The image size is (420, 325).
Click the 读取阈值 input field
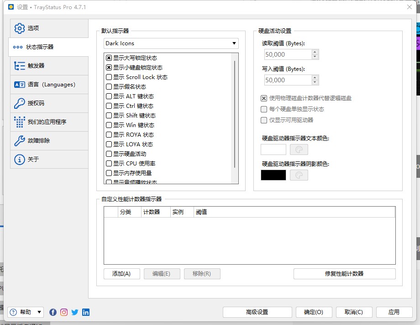coord(288,54)
